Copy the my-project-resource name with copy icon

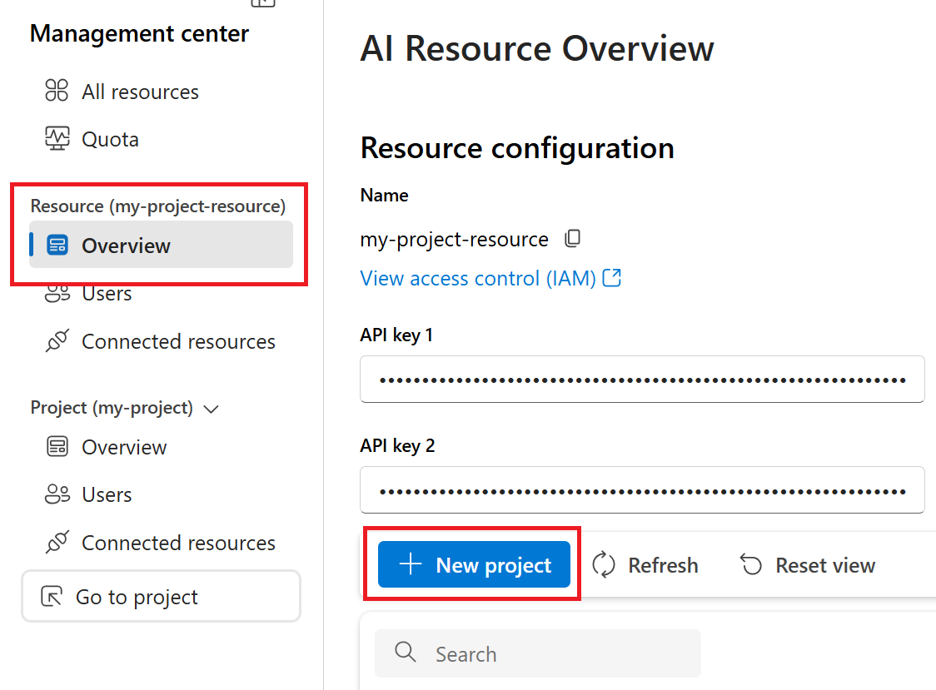[x=572, y=238]
